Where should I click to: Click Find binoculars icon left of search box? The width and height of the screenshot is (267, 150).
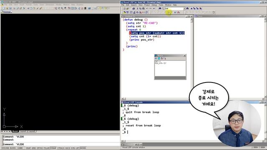click(x=160, y=8)
